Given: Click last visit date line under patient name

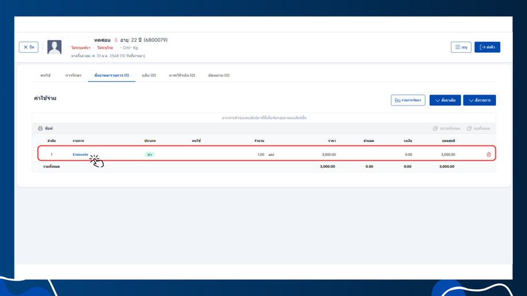Looking at the screenshot, I should tap(108, 56).
